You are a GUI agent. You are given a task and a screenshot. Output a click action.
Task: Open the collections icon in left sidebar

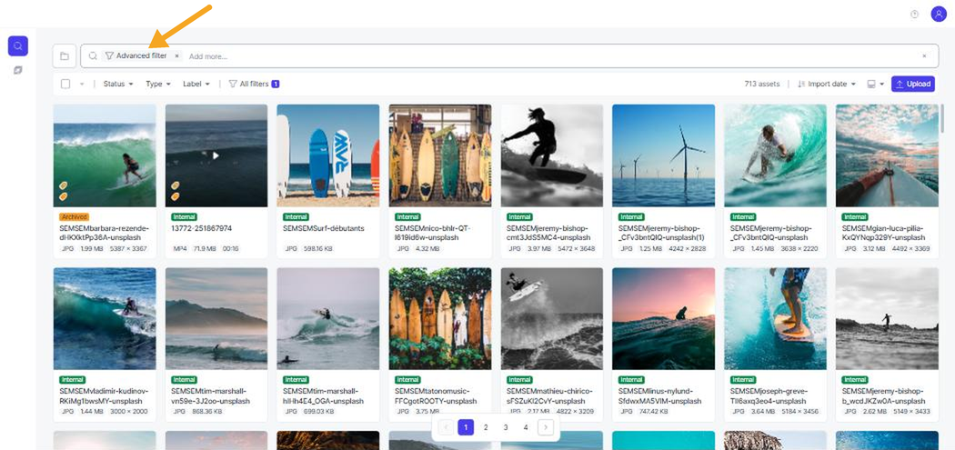(x=17, y=70)
